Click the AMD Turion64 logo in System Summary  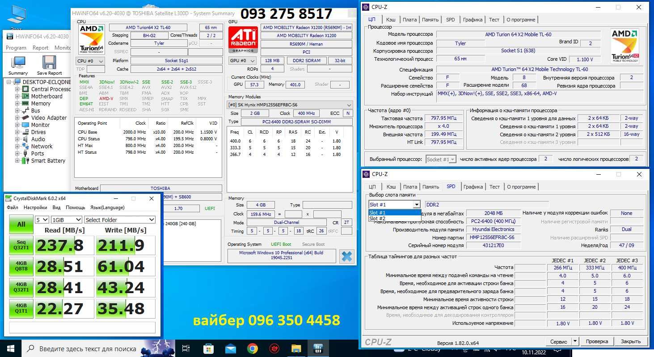pos(92,39)
